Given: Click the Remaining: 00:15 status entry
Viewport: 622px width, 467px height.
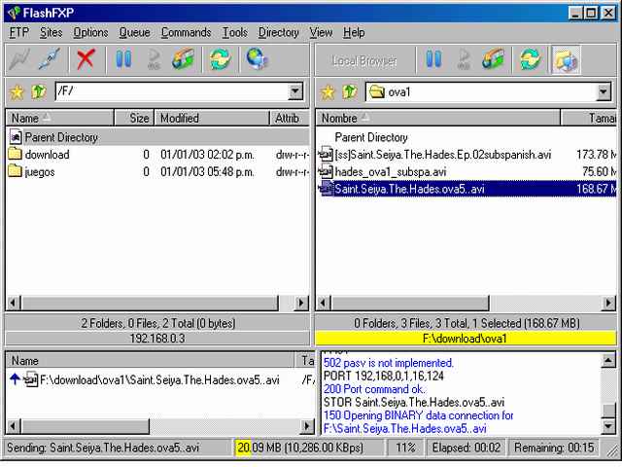Looking at the screenshot, I should 554,448.
